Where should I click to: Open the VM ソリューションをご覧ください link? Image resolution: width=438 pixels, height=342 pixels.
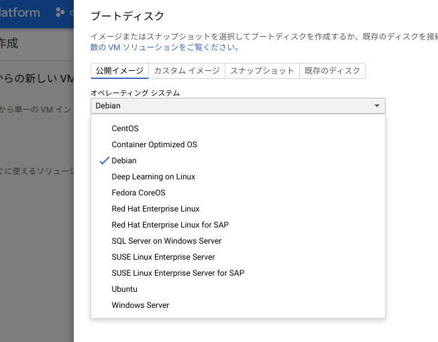coord(165,48)
